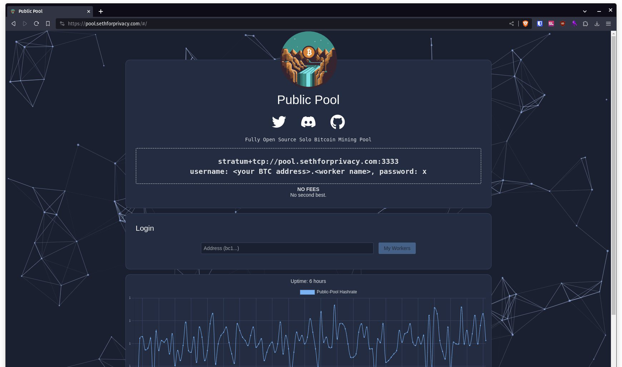Open the browser Share menu
622x367 pixels.
tap(511, 24)
